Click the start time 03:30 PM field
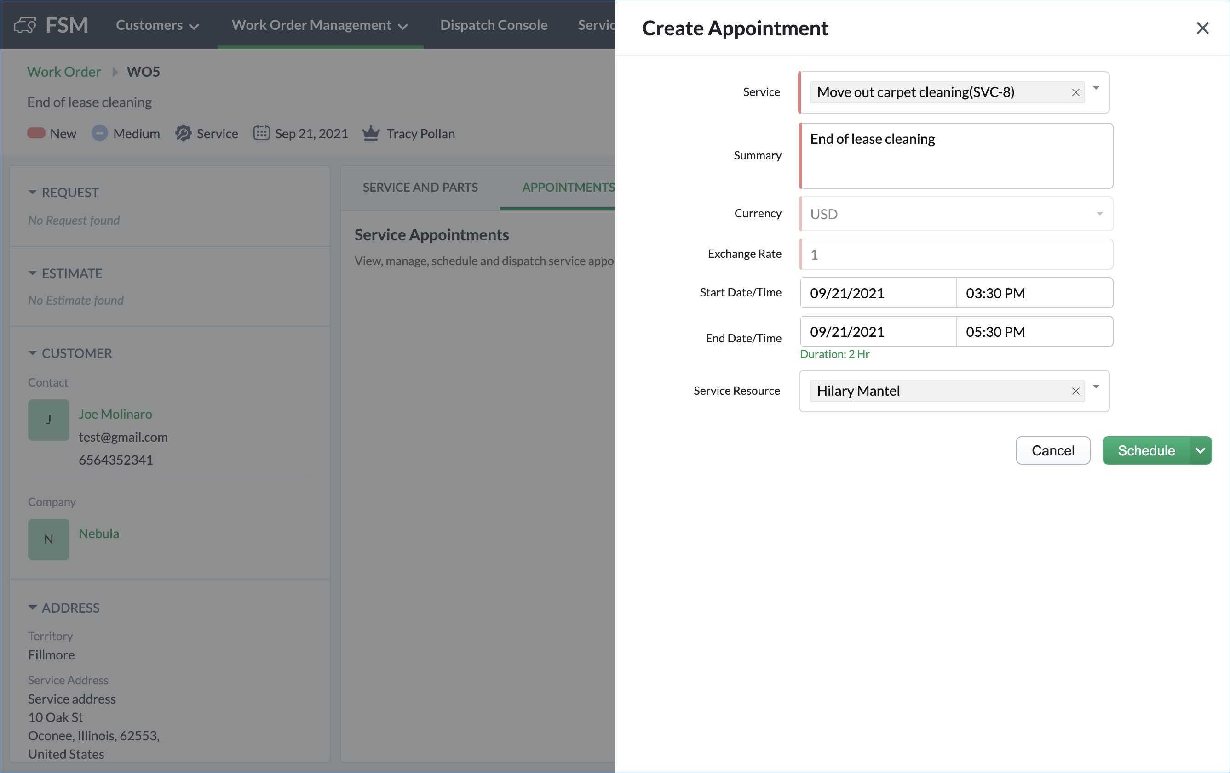 (x=1034, y=293)
